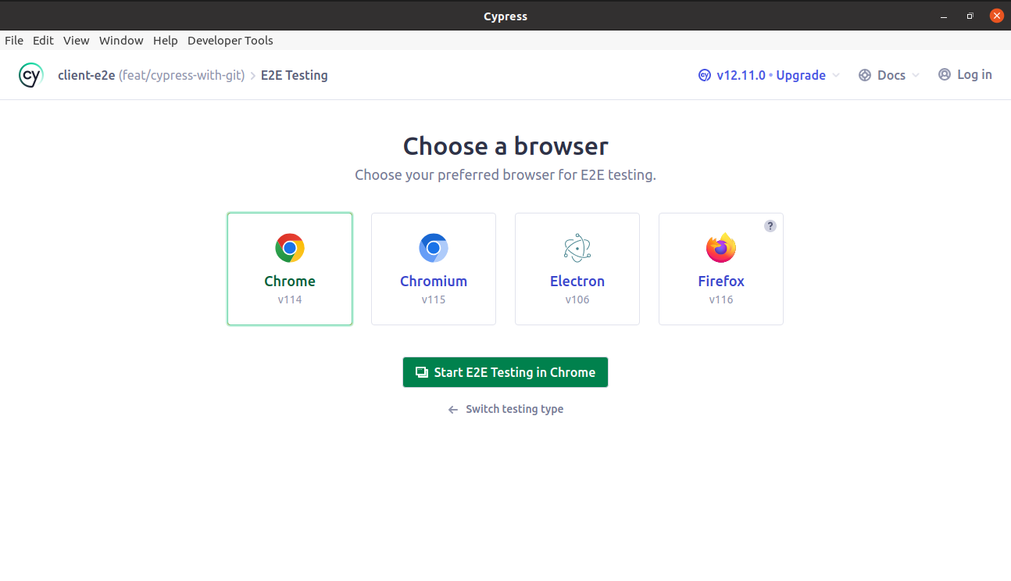Click the client-e2e breadcrumb label

(86, 74)
